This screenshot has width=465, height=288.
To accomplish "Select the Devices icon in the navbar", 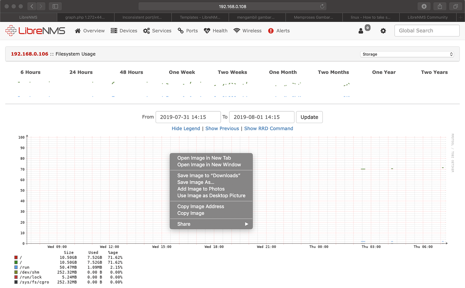I will (x=114, y=31).
